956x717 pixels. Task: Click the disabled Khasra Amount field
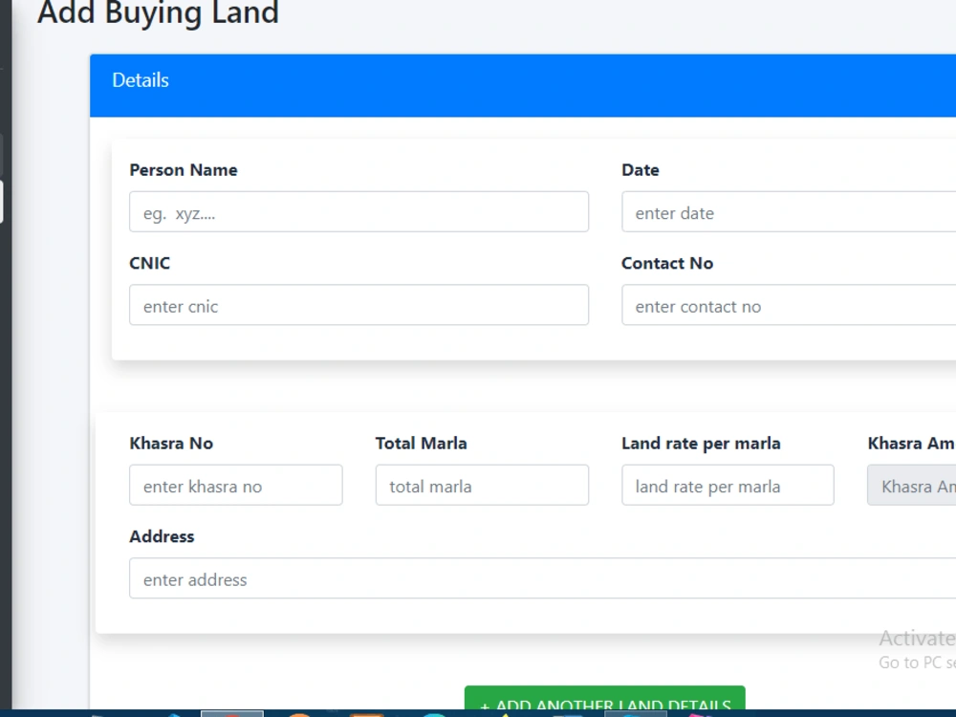point(912,486)
